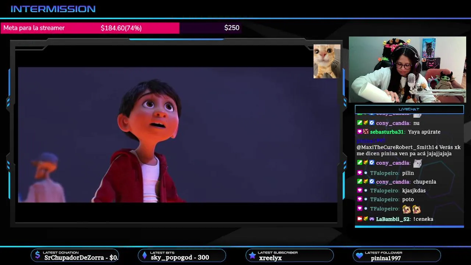Image resolution: width=471 pixels, height=265 pixels.
Task: Click the $250 goal amount on the bar
Action: tap(232, 28)
